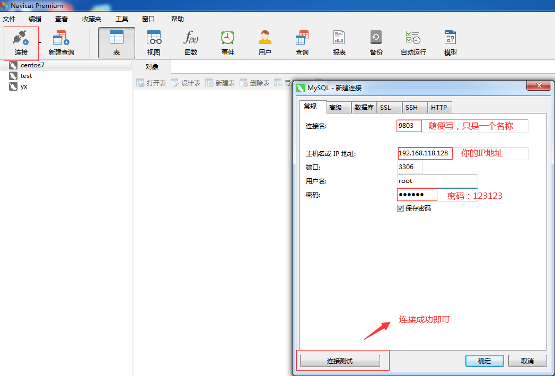Select the Model (模型) toolbar icon
555x376 pixels.
(x=450, y=37)
